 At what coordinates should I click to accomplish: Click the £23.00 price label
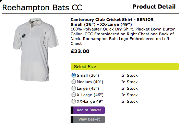80,51
